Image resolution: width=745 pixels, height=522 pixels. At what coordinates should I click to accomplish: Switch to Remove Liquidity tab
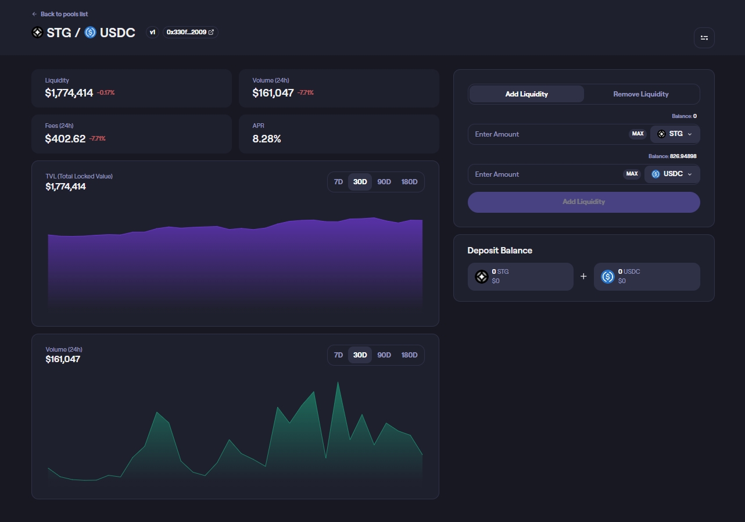point(640,94)
